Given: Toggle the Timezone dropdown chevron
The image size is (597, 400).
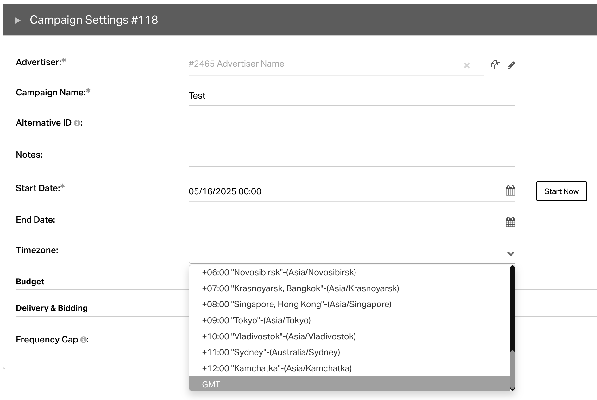Looking at the screenshot, I should (x=511, y=254).
